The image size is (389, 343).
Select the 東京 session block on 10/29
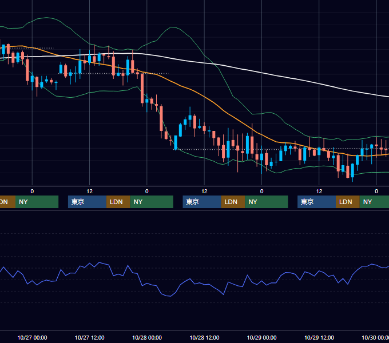click(316, 202)
